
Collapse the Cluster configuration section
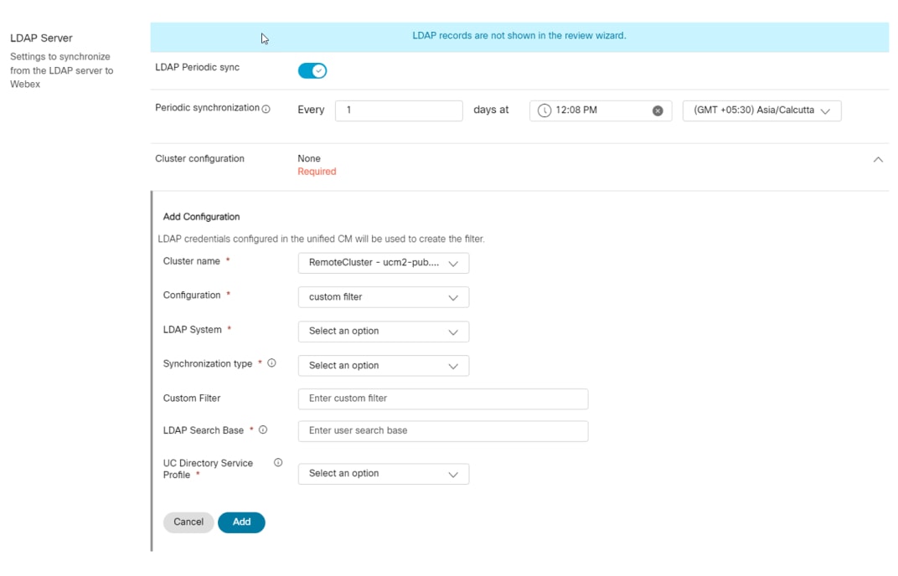tap(878, 159)
